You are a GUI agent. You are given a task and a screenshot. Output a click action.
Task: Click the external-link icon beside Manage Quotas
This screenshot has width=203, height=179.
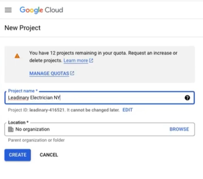point(72,73)
